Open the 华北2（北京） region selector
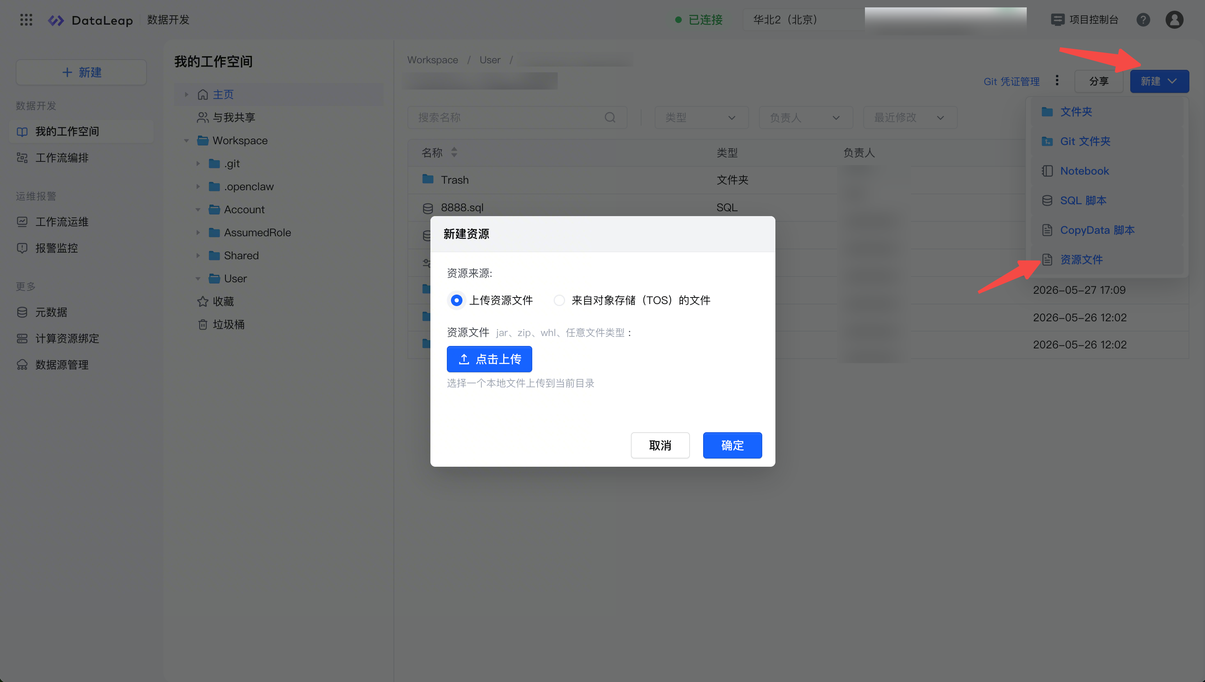This screenshot has height=682, width=1205. click(x=803, y=20)
